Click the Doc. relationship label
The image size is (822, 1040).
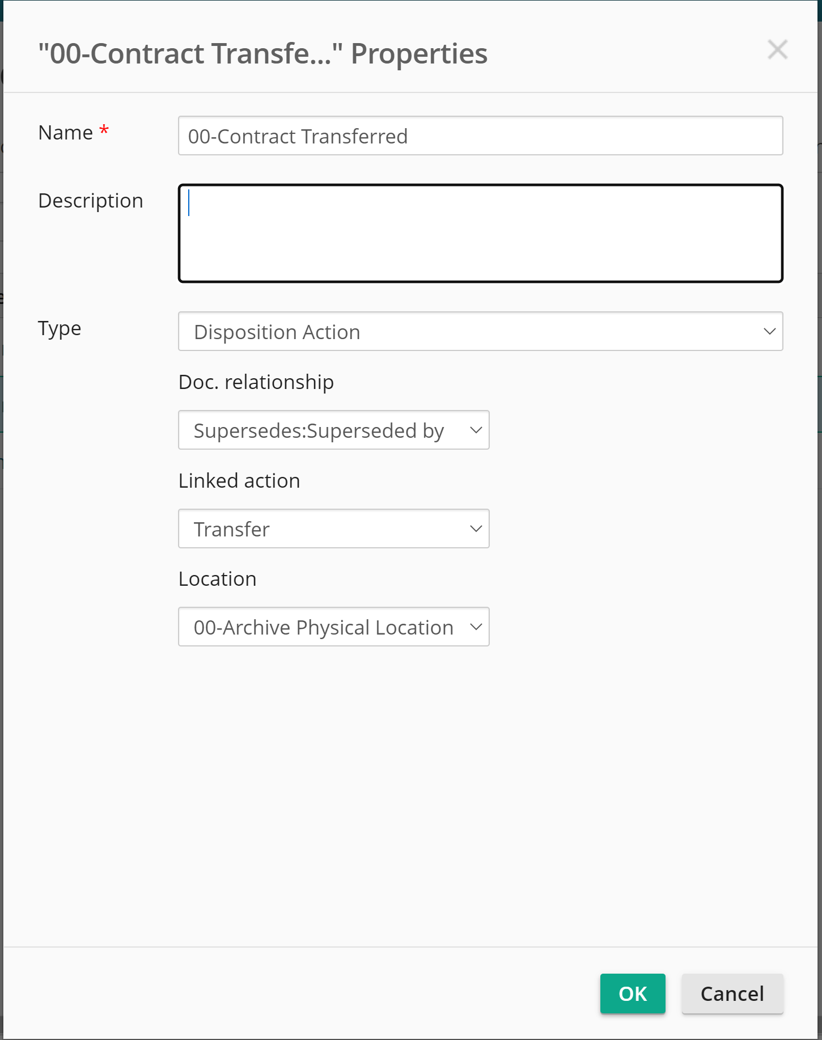(x=256, y=382)
